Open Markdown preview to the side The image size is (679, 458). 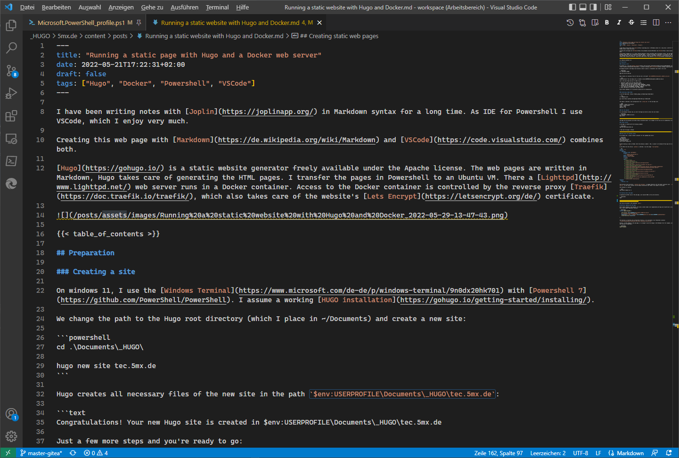click(595, 23)
